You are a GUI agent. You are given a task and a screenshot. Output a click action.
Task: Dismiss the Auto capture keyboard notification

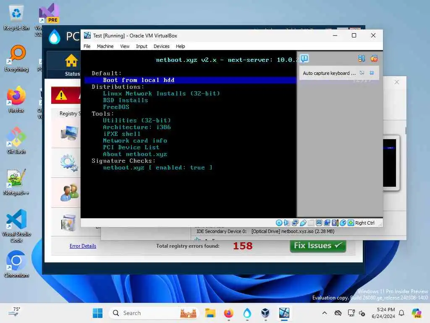tap(372, 73)
